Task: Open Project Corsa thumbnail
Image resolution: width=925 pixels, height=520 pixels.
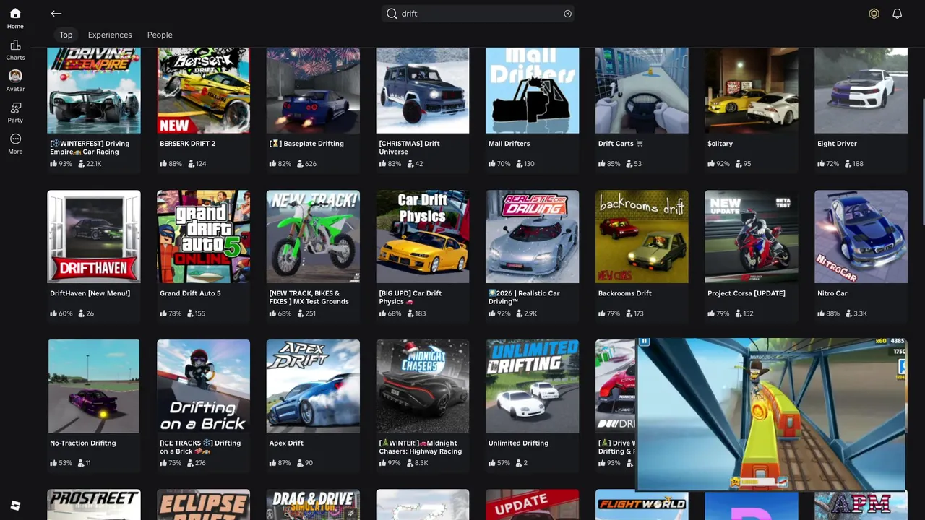Action: (x=752, y=237)
